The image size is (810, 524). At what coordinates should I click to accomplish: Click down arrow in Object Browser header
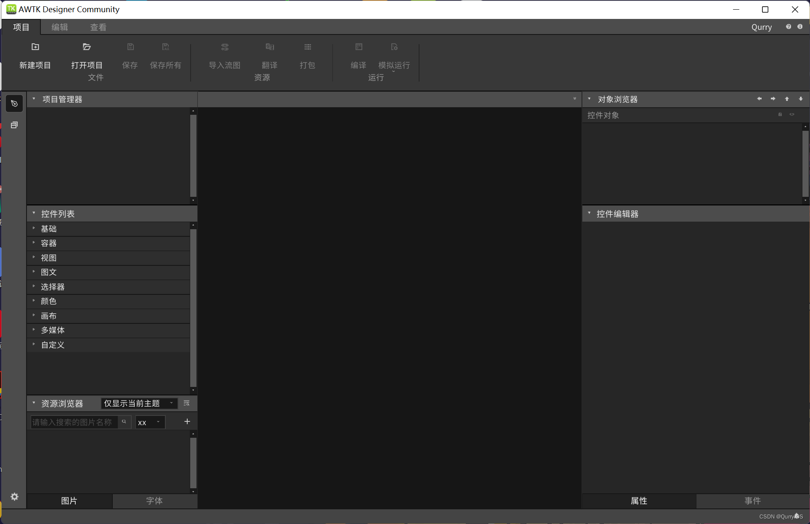[801, 99]
